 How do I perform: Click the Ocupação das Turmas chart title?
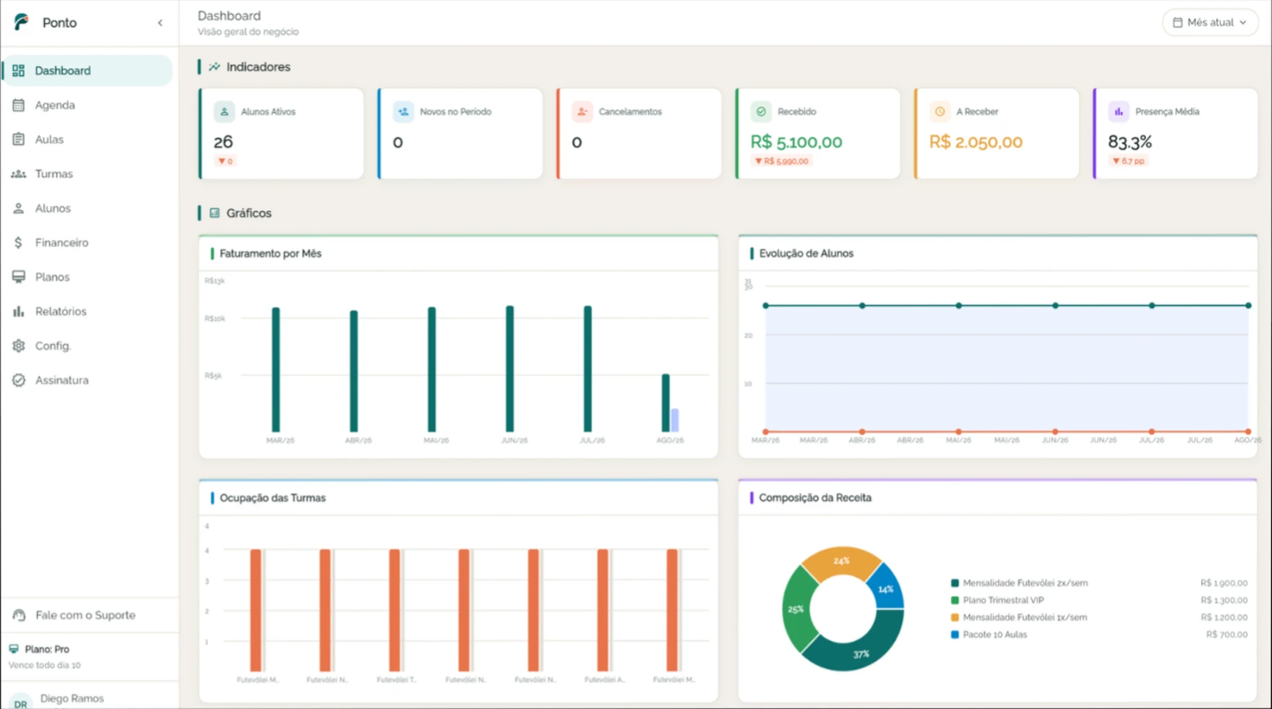(272, 498)
